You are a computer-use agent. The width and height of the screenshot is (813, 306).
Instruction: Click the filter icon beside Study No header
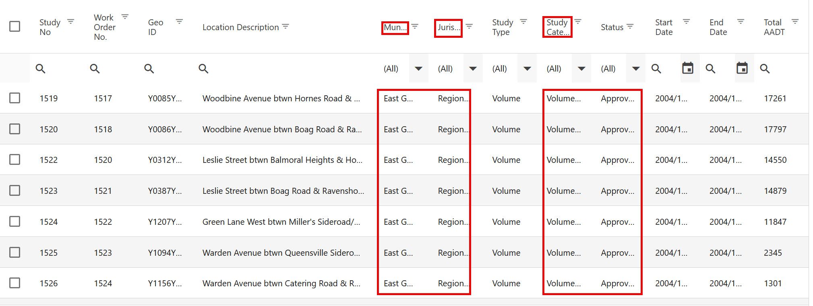(70, 22)
